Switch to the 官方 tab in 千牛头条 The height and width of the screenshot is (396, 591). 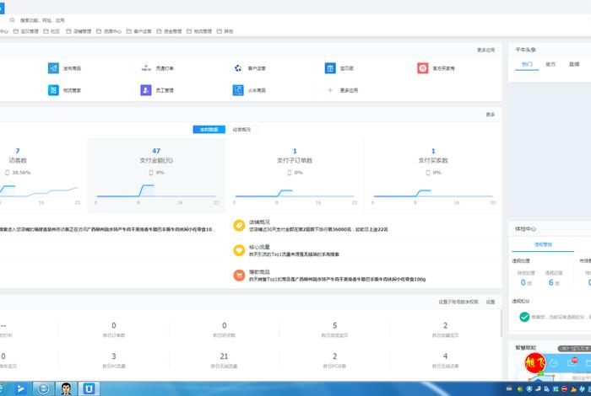pos(550,65)
